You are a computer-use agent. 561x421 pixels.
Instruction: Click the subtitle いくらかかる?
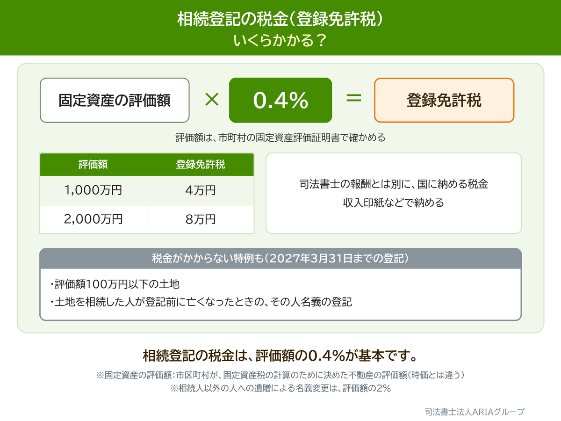(x=280, y=40)
